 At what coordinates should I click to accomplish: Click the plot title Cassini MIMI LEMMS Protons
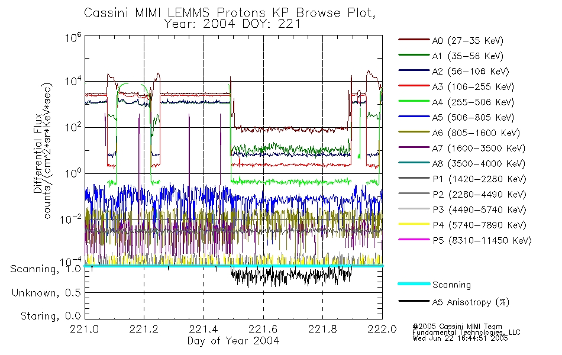[x=230, y=13]
